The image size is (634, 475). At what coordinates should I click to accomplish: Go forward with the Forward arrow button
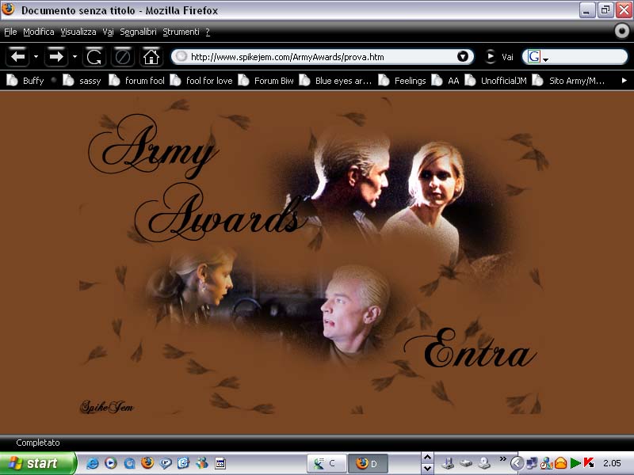click(x=55, y=56)
